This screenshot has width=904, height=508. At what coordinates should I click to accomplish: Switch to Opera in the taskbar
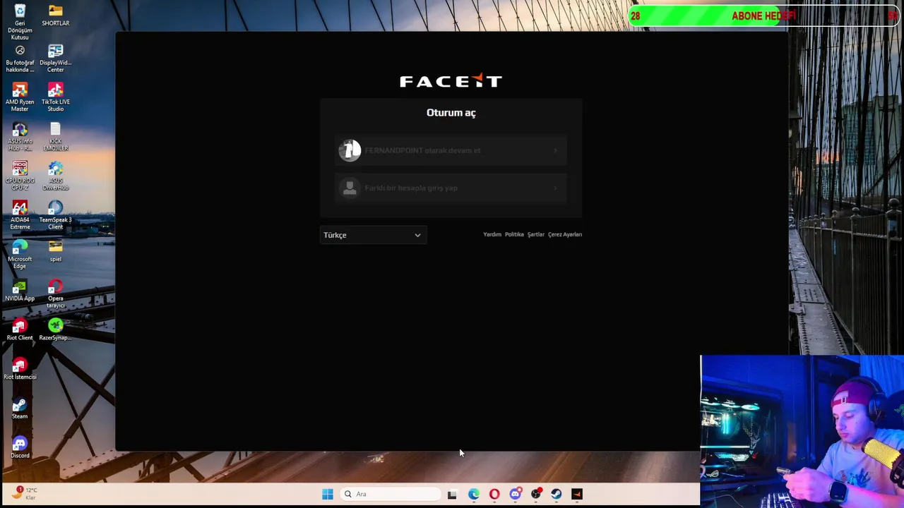(494, 494)
